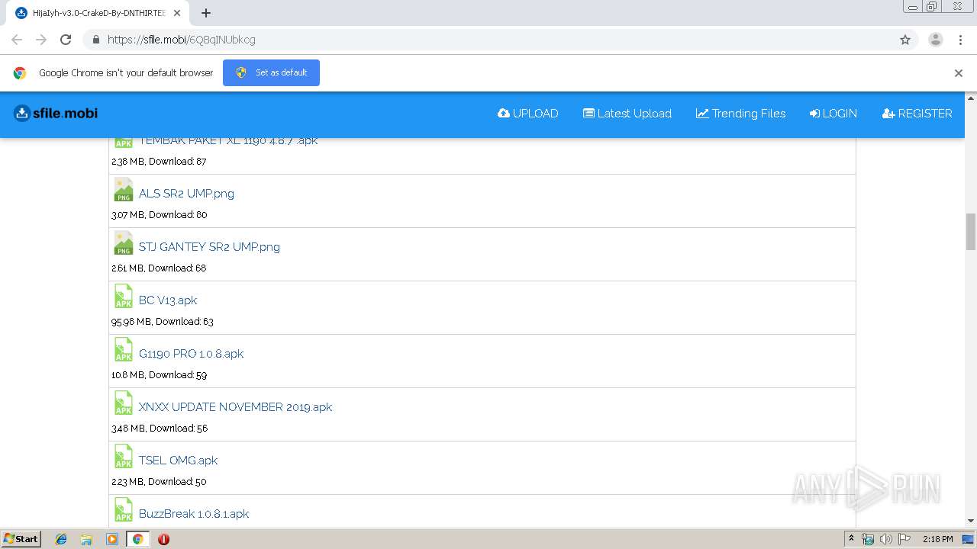Click the browser forward arrow
The height and width of the screenshot is (549, 977).
pyautogui.click(x=41, y=40)
